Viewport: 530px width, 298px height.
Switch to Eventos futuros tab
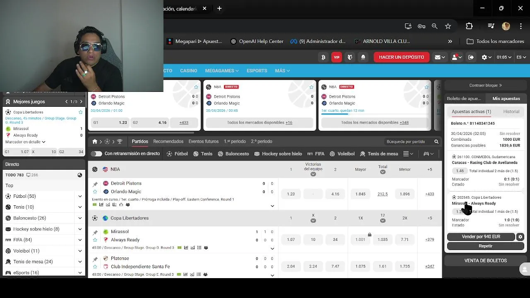pos(203,142)
